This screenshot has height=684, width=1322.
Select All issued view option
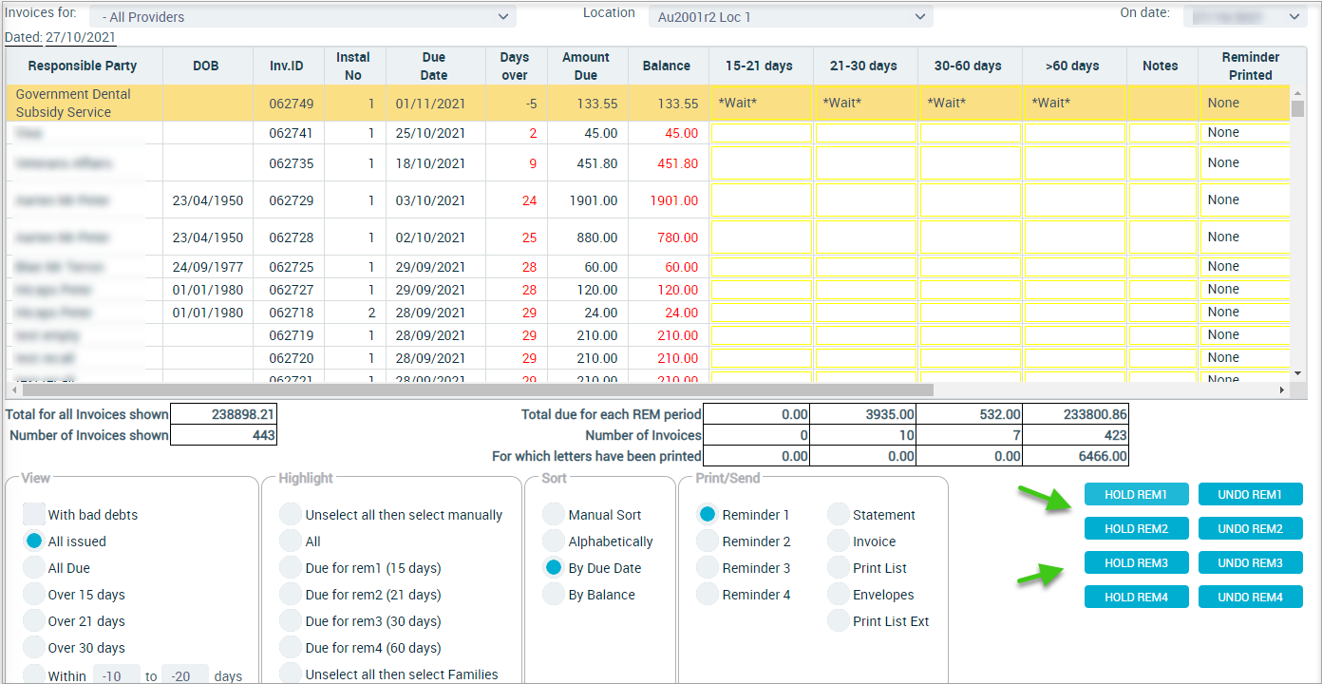[x=34, y=541]
